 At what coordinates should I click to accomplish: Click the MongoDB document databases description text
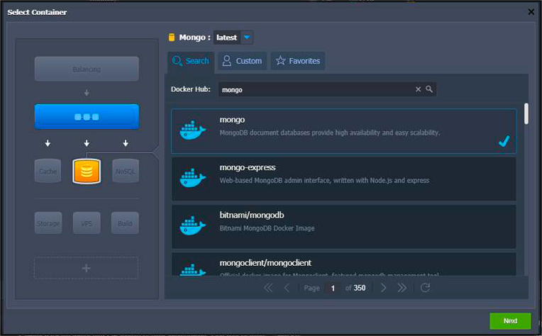pyautogui.click(x=330, y=133)
